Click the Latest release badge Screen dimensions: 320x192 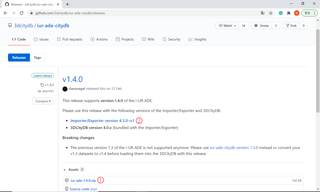[43, 76]
